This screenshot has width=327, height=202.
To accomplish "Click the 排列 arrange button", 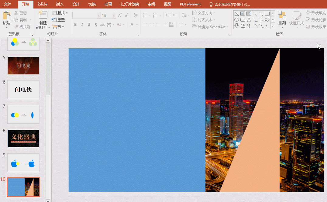I will pyautogui.click(x=282, y=20).
